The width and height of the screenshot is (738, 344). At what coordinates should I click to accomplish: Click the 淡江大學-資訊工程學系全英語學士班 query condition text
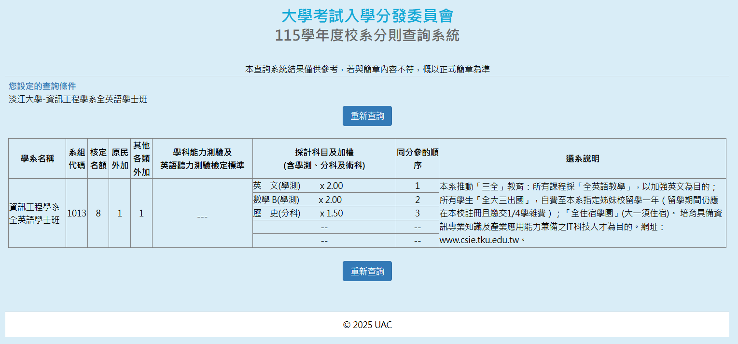click(78, 100)
